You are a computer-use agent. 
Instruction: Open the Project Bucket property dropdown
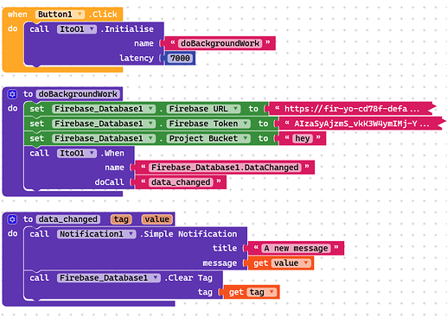click(x=208, y=138)
